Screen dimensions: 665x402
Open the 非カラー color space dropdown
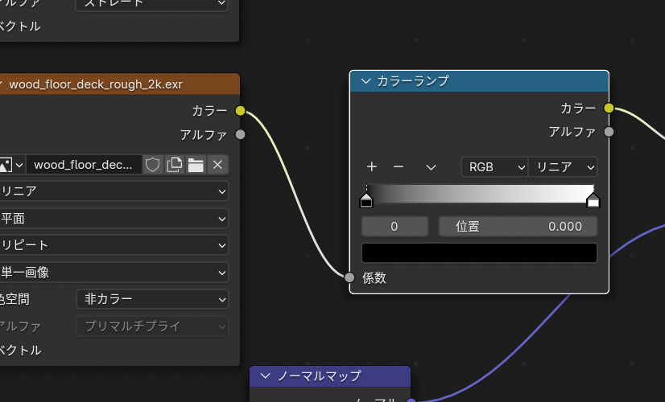pos(152,299)
